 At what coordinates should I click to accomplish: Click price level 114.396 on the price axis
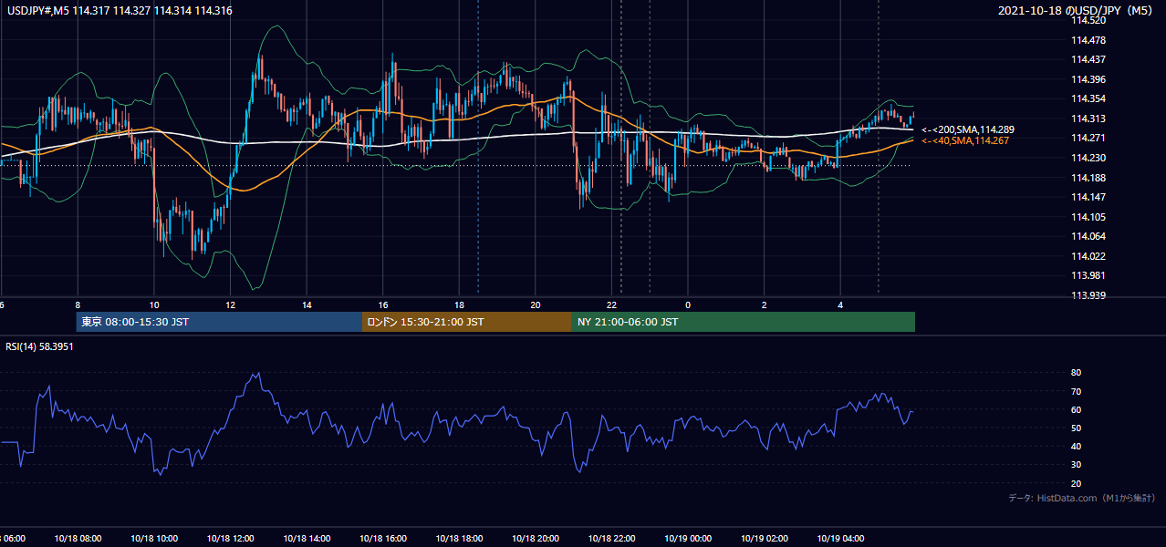tap(1089, 79)
